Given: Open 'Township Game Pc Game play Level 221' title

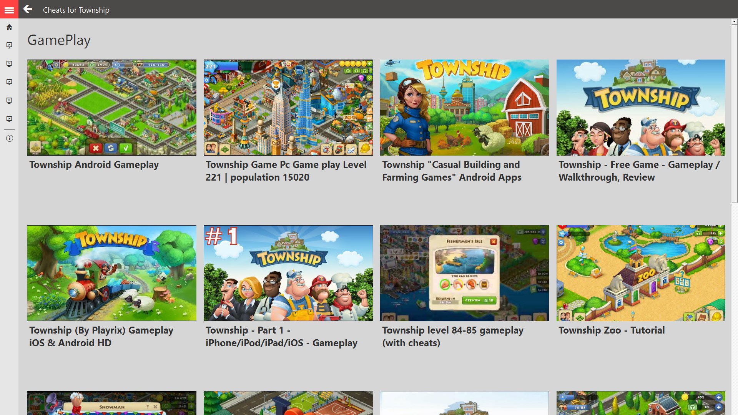Looking at the screenshot, I should pos(286,171).
